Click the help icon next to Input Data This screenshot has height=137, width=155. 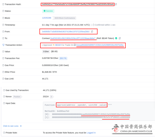pos(4,103)
